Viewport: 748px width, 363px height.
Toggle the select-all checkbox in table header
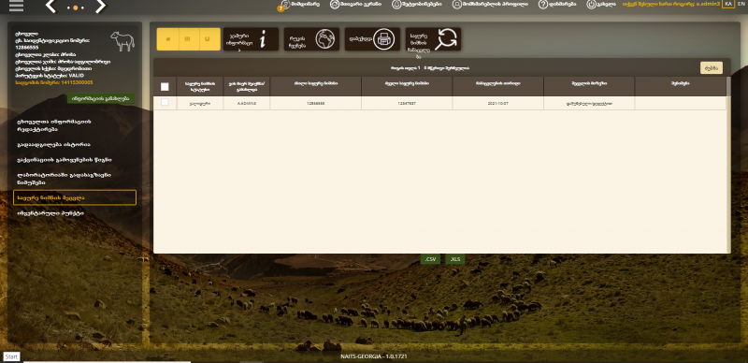165,87
